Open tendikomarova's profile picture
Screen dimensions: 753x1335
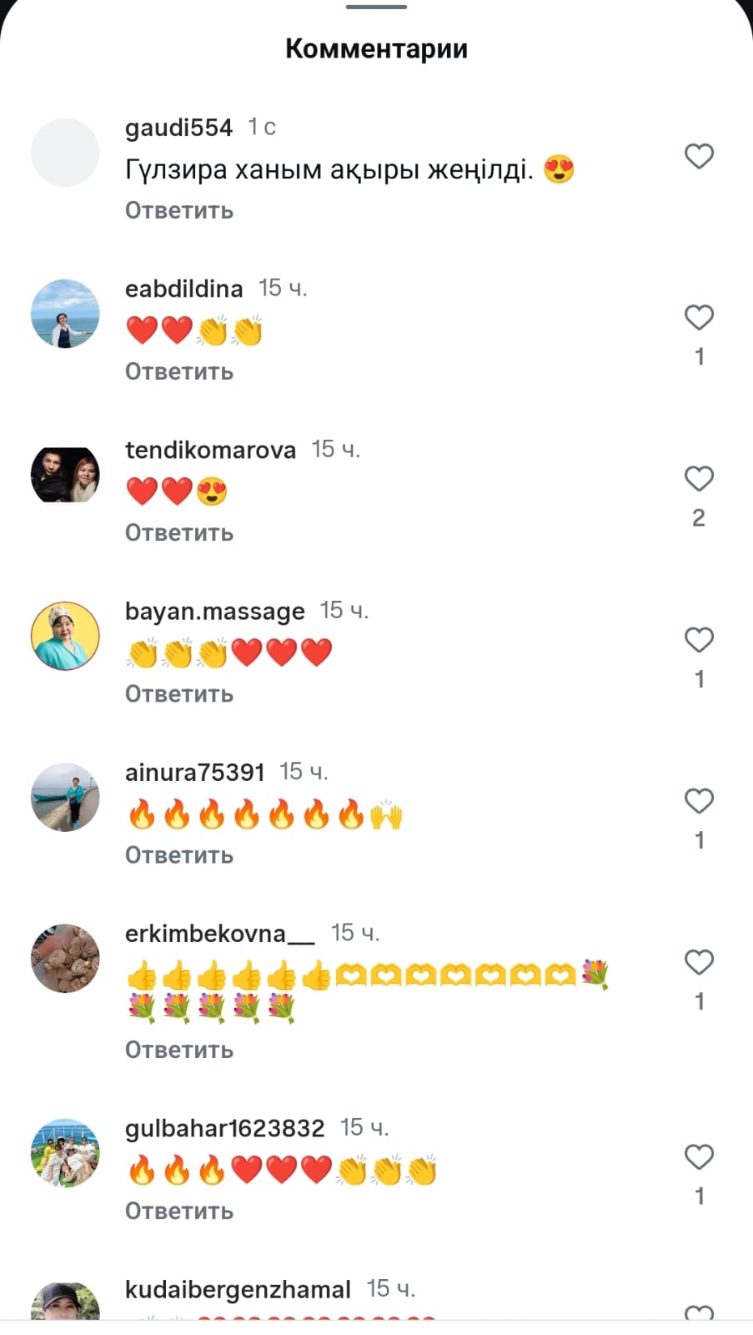pyautogui.click(x=65, y=475)
